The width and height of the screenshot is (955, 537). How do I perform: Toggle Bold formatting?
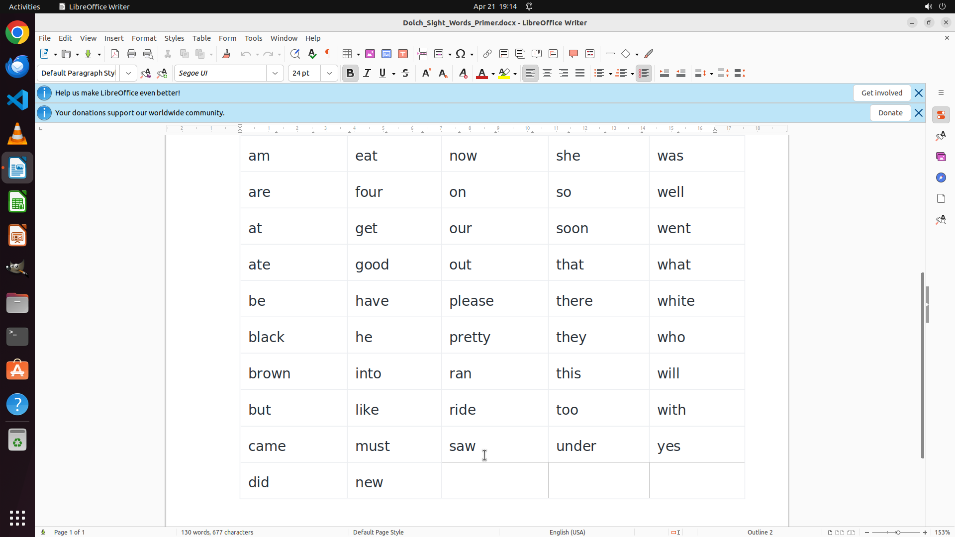click(x=350, y=73)
